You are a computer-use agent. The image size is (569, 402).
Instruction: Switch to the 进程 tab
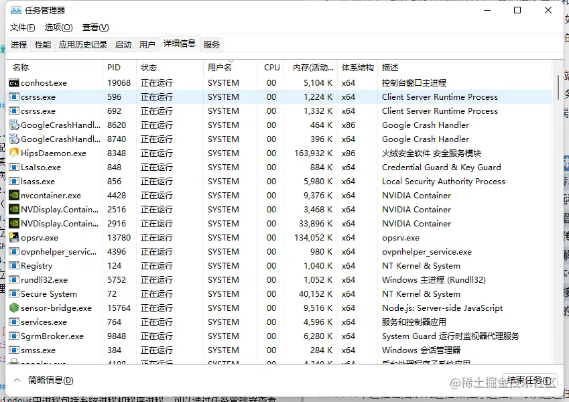pyautogui.click(x=19, y=45)
